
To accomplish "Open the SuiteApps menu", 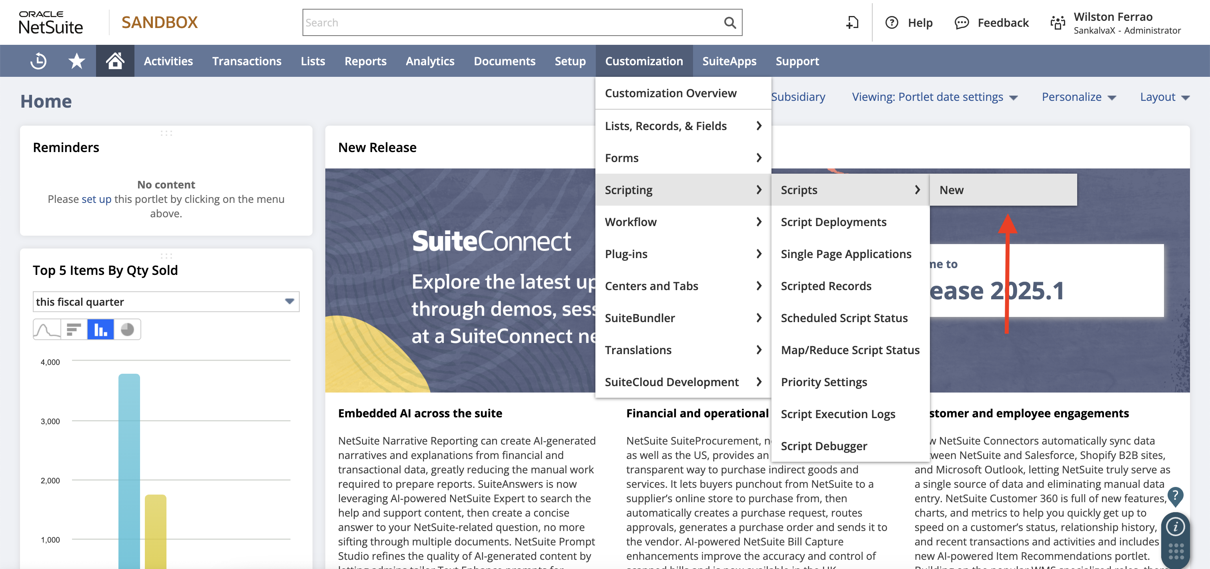I will (x=729, y=61).
